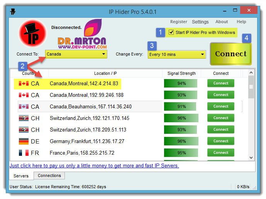The height and width of the screenshot is (199, 266).
Task: Open the Help menu
Action: pyautogui.click(x=241, y=22)
